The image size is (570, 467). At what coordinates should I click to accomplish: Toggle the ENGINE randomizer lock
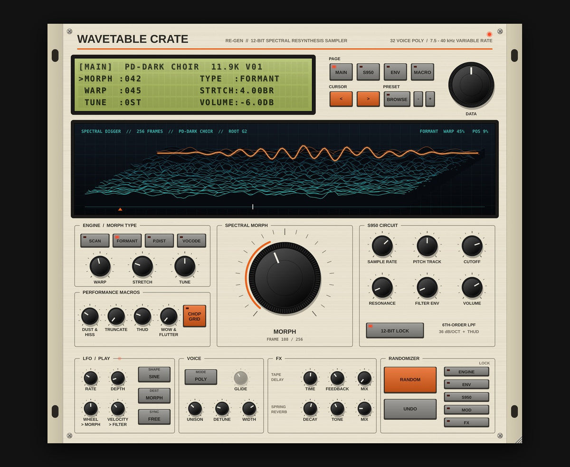[466, 372]
